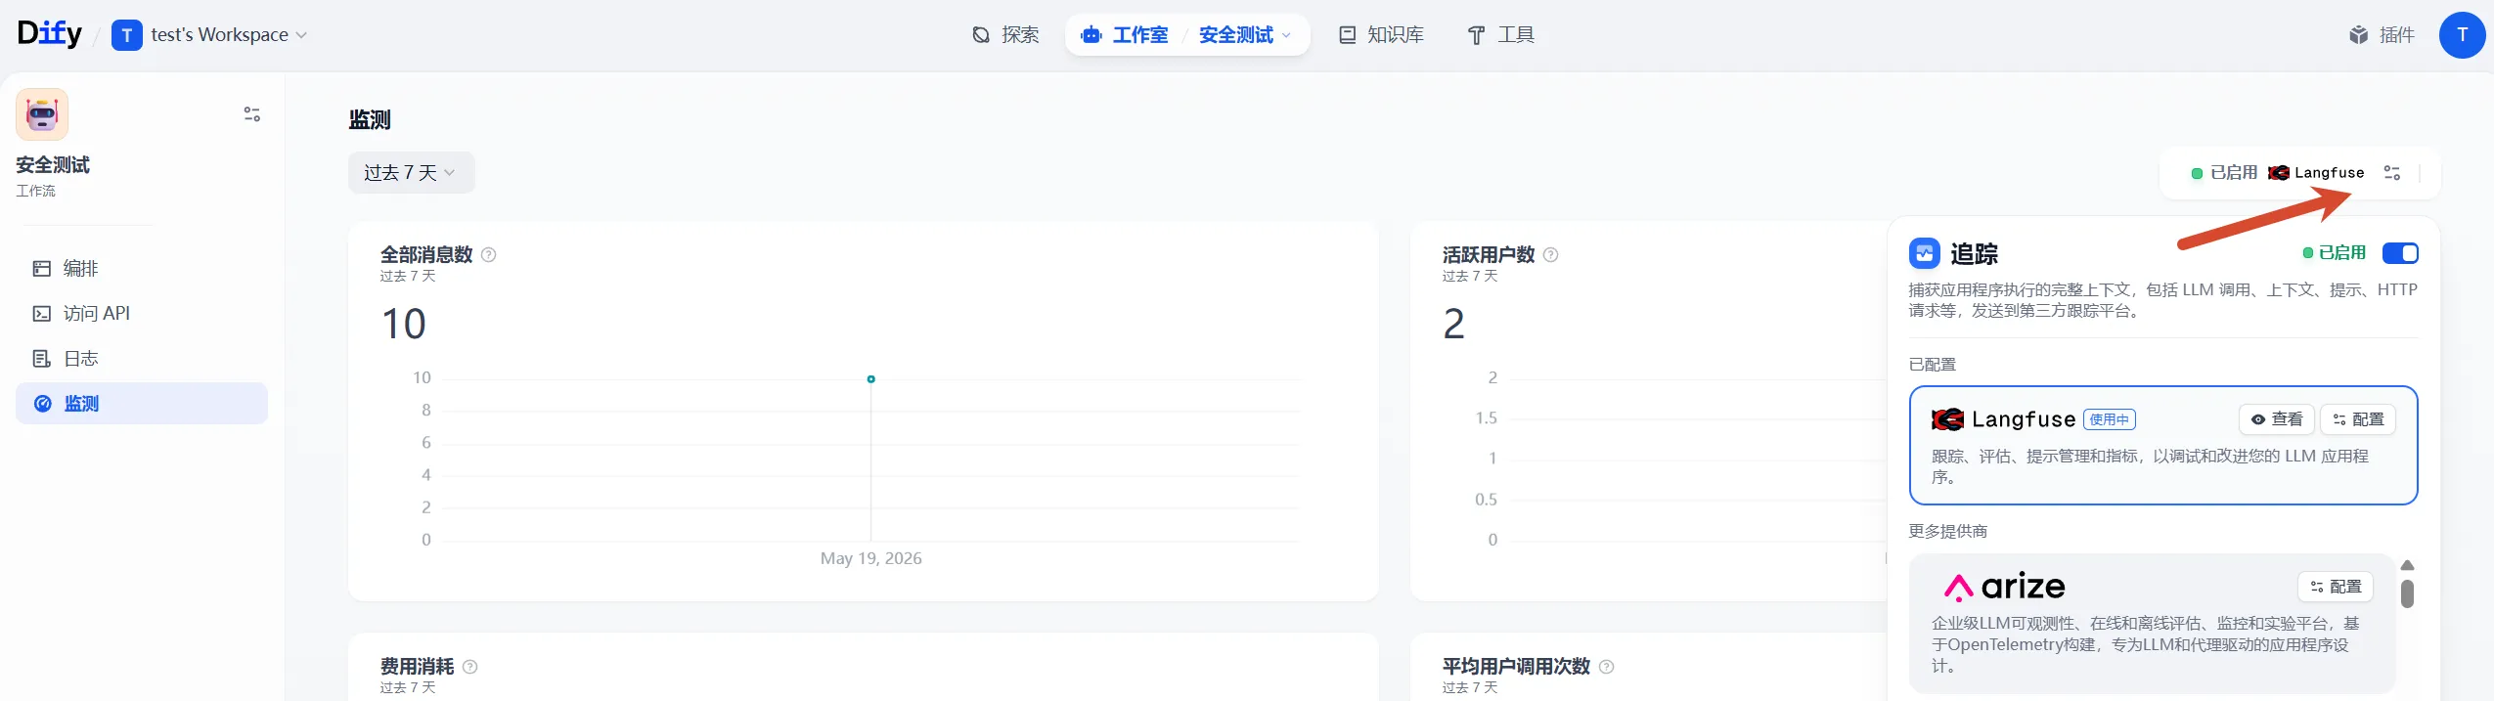The image size is (2494, 701).
Task: Click help icon next to 平均用户调用次数
Action: click(1607, 667)
